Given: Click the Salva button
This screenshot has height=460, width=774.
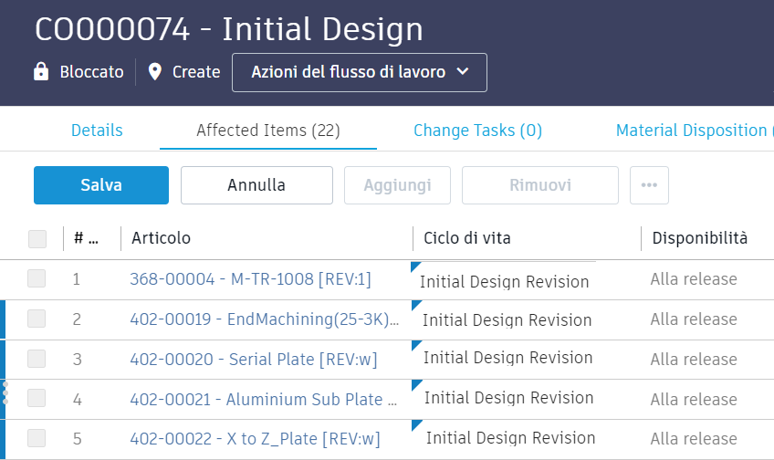Looking at the screenshot, I should click(101, 185).
